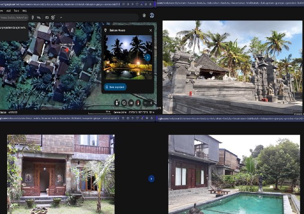Viewport: 304px width, 214px height.
Task: Click the pin icon beside Sairam House title
Action: (x=105, y=30)
